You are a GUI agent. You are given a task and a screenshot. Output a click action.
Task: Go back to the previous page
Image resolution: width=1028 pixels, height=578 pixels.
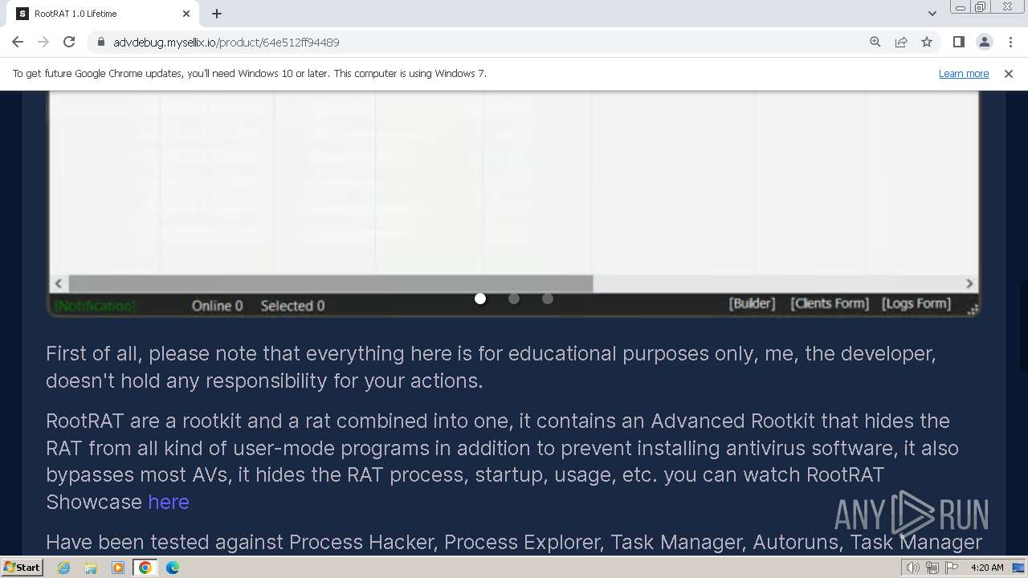point(18,42)
